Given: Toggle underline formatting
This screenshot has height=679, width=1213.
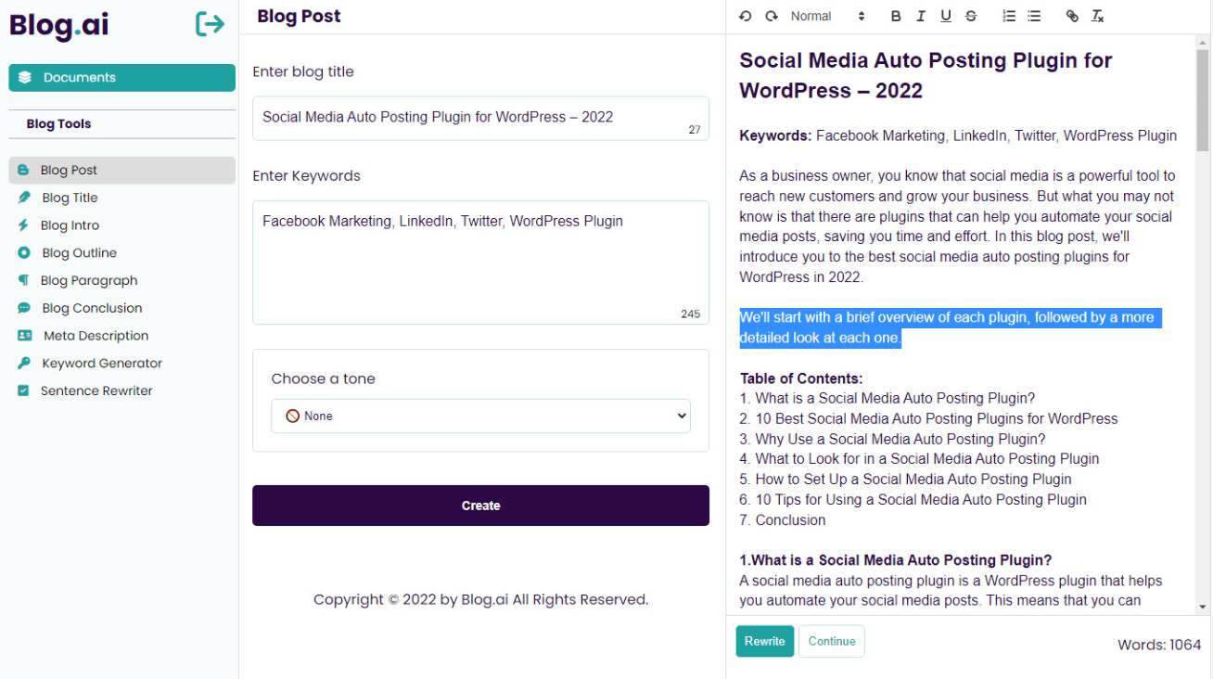Looking at the screenshot, I should [946, 16].
